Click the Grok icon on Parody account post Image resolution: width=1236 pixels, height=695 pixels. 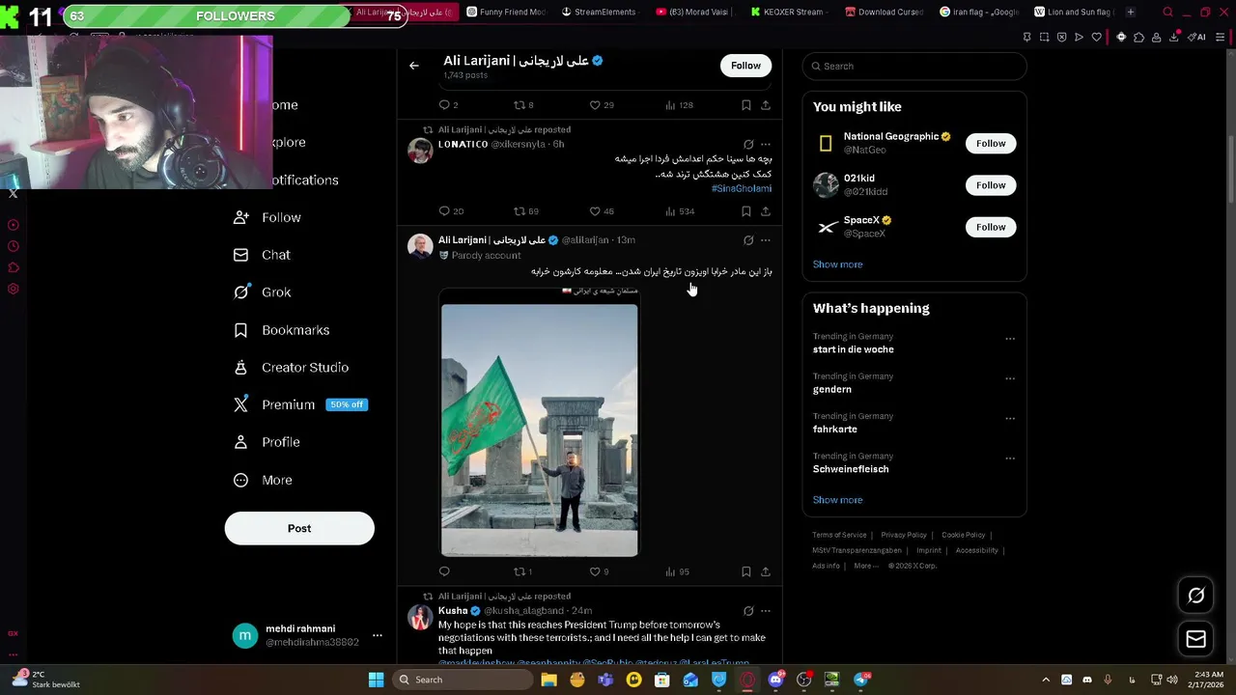[x=748, y=239]
